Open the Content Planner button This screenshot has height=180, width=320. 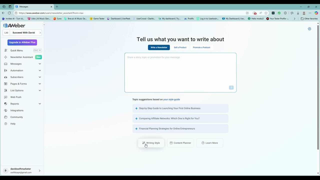(180, 143)
